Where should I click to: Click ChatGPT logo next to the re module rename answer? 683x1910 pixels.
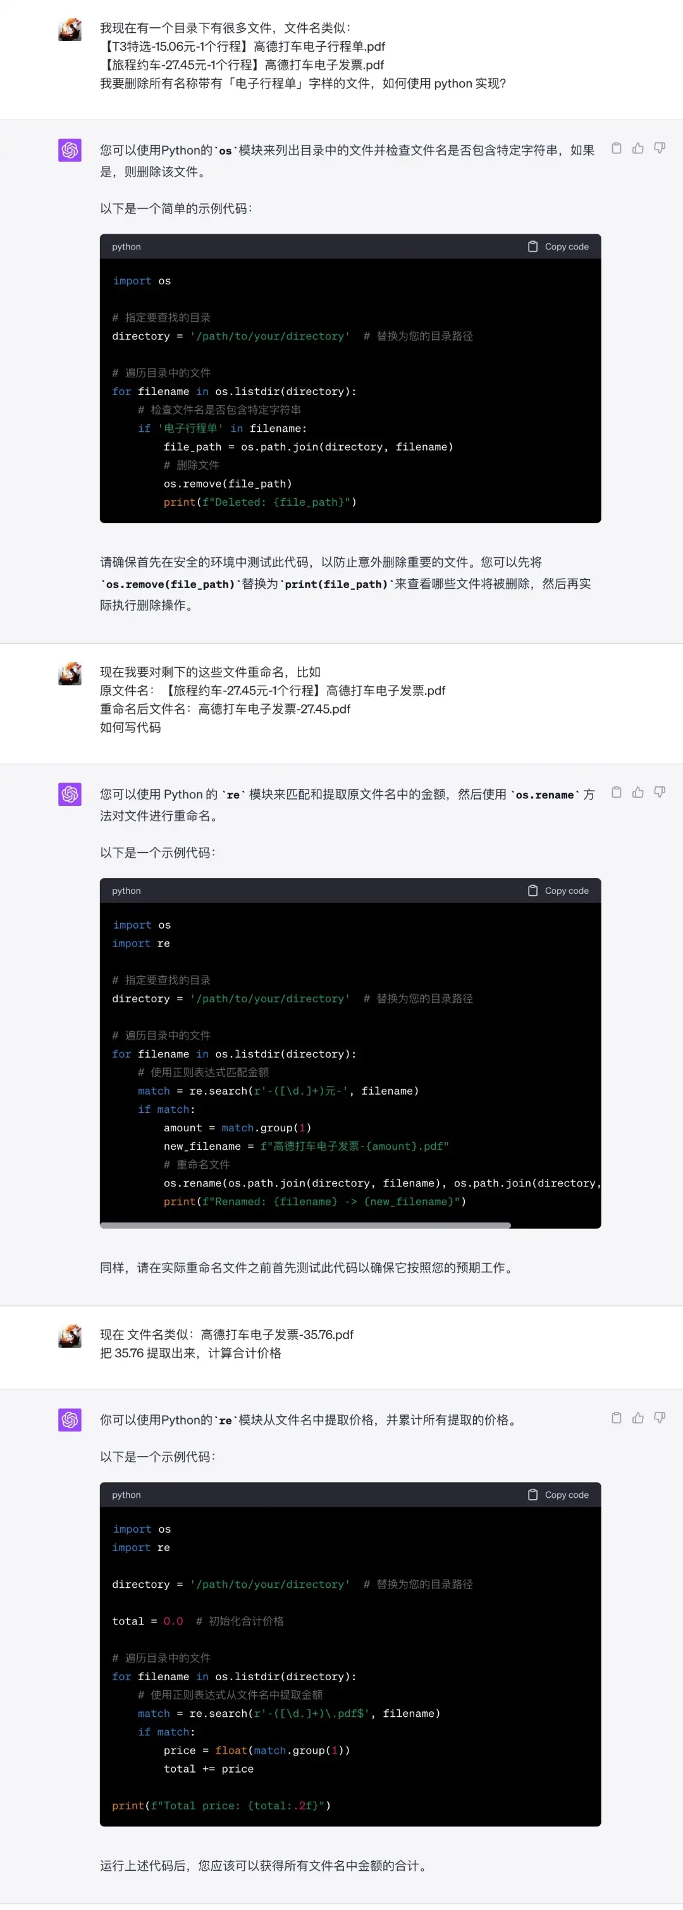point(70,794)
